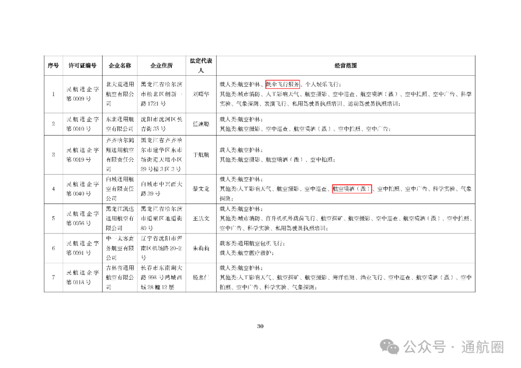
Task: Select the red-boxed text 跳伞飞行服务
Action: click(x=282, y=83)
